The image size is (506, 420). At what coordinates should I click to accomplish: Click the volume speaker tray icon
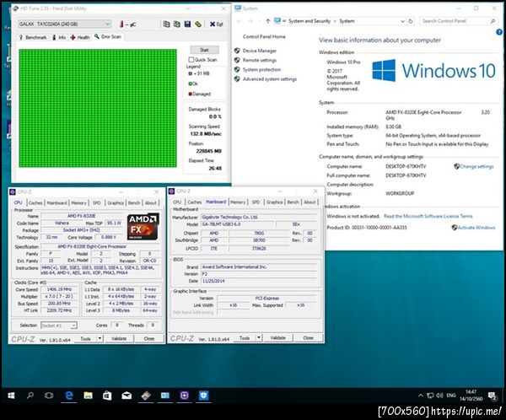[439, 396]
